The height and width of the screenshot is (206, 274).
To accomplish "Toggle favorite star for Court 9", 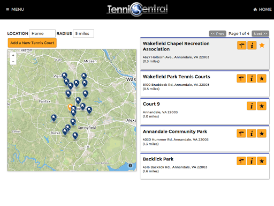I will tap(262, 106).
